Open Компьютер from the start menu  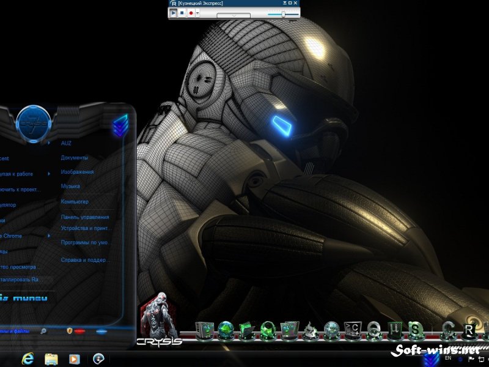[x=75, y=202]
